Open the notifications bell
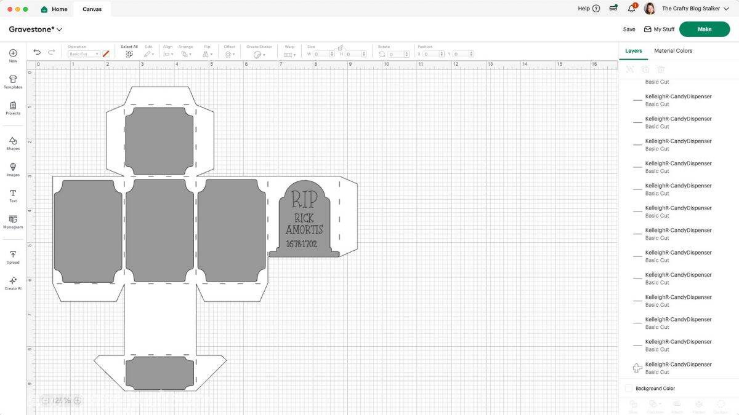Image resolution: width=739 pixels, height=415 pixels. [x=631, y=9]
